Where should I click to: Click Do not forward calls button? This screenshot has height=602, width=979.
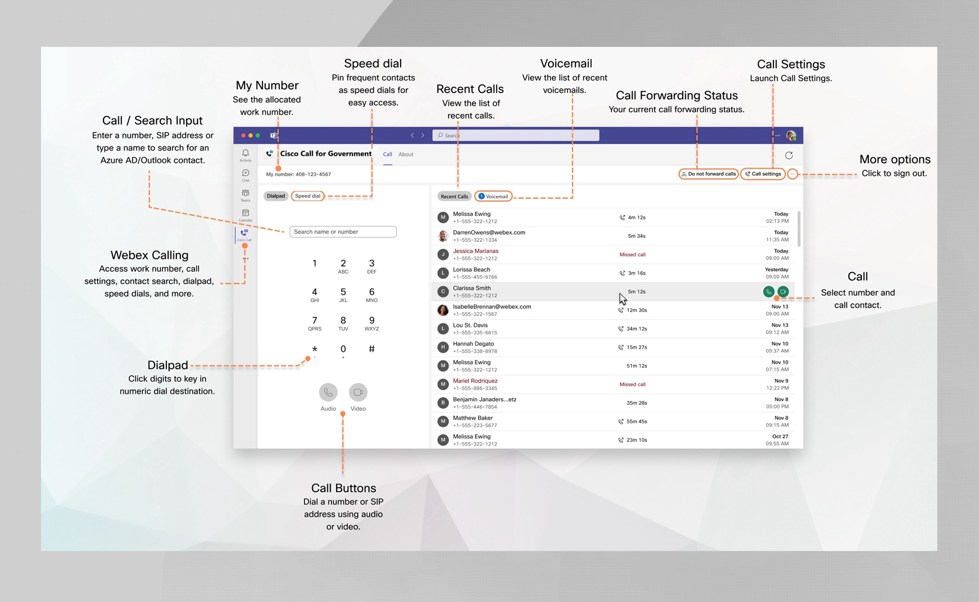click(x=708, y=174)
